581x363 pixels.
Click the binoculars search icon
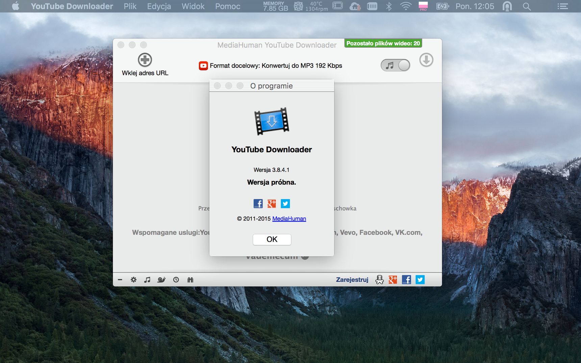[x=190, y=280]
